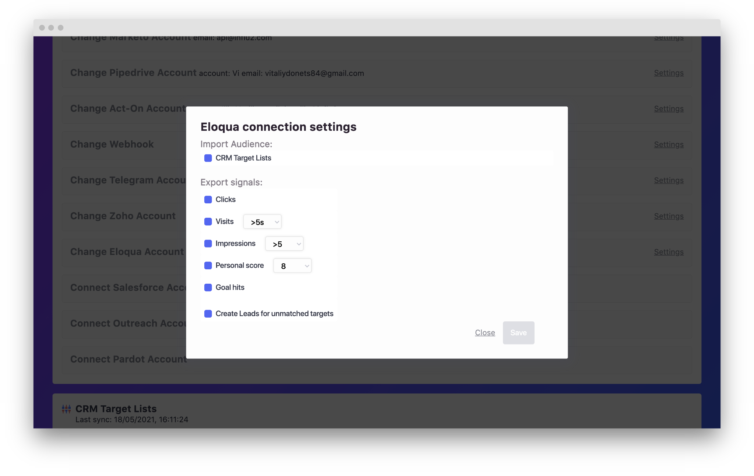754x476 pixels.
Task: Open Settings for Telegram Account
Action: pos(669,180)
